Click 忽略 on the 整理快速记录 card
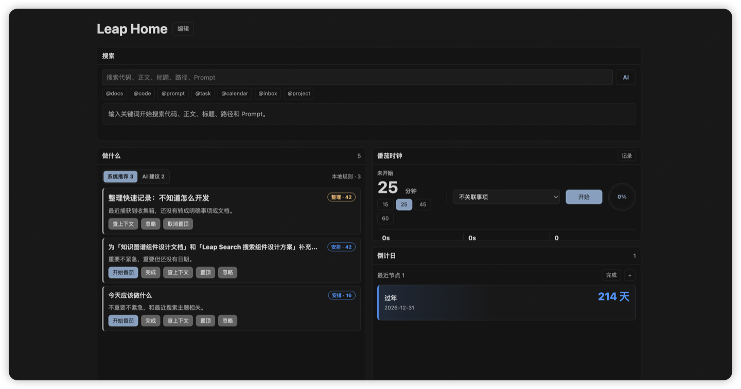 pos(150,224)
